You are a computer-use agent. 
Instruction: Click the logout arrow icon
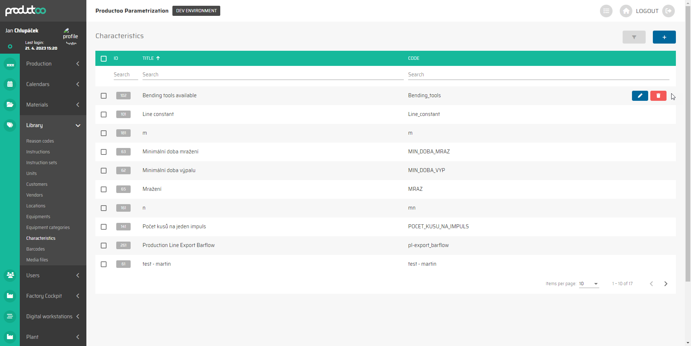[x=668, y=11]
